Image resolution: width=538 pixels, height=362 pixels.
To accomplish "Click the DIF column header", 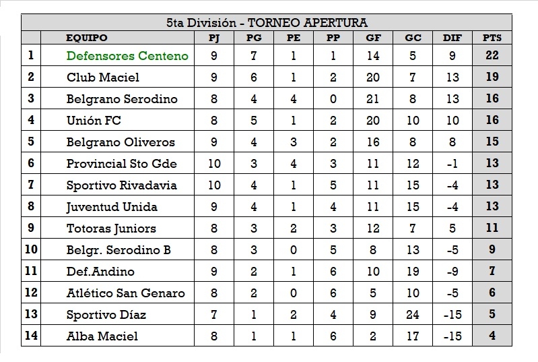I will pos(452,38).
